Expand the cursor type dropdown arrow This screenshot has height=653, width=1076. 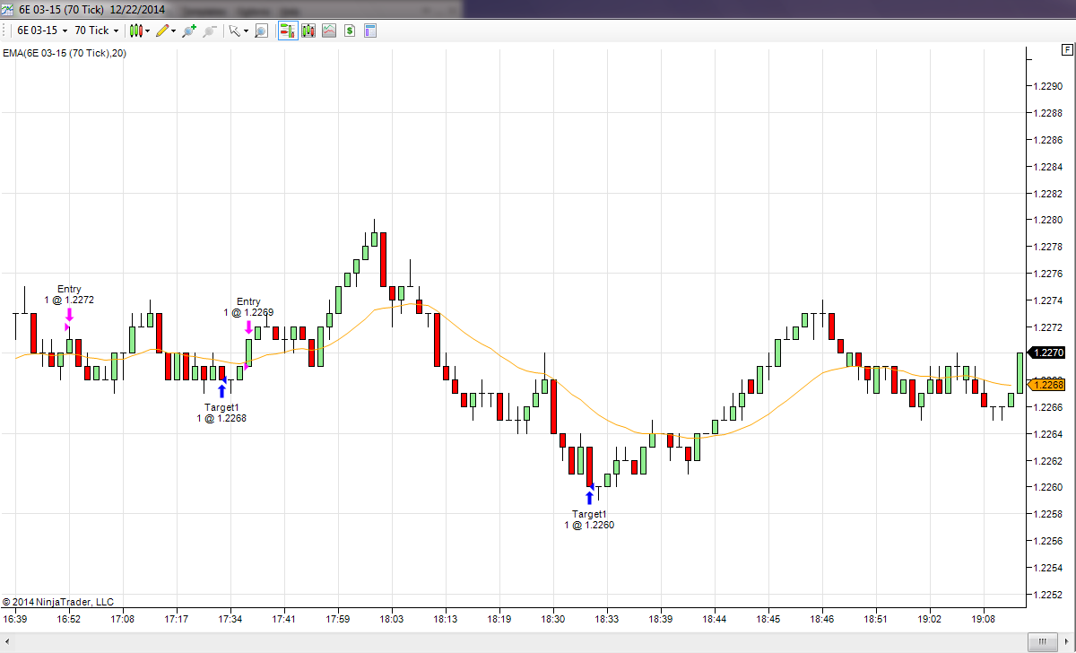[246, 30]
